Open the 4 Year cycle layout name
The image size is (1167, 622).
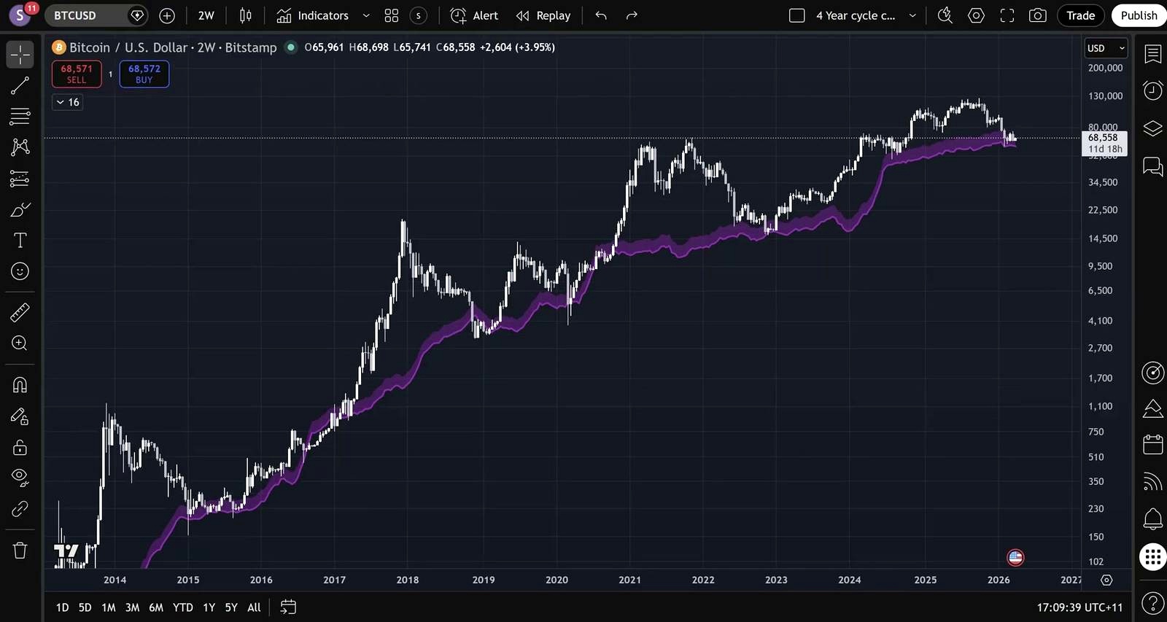click(x=856, y=15)
